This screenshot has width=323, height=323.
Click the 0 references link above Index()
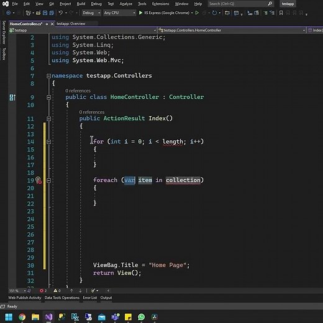click(92, 112)
